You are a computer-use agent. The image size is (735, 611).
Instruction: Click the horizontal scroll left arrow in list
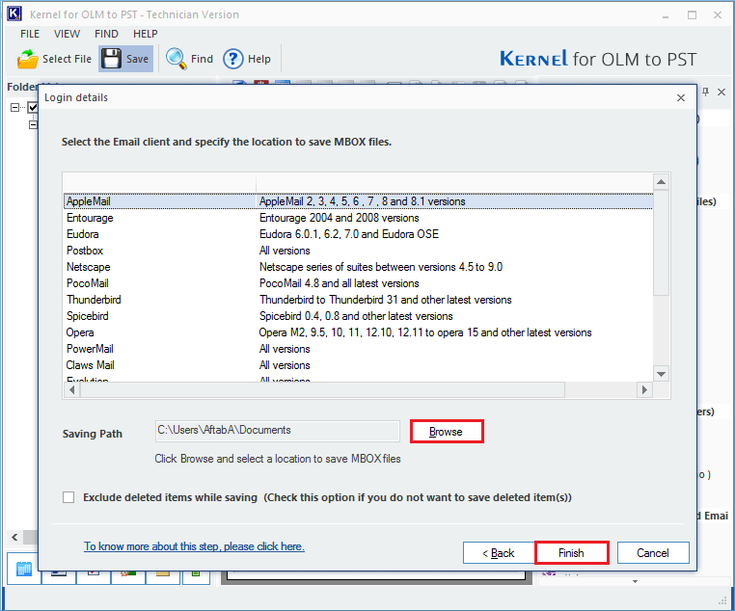click(71, 389)
